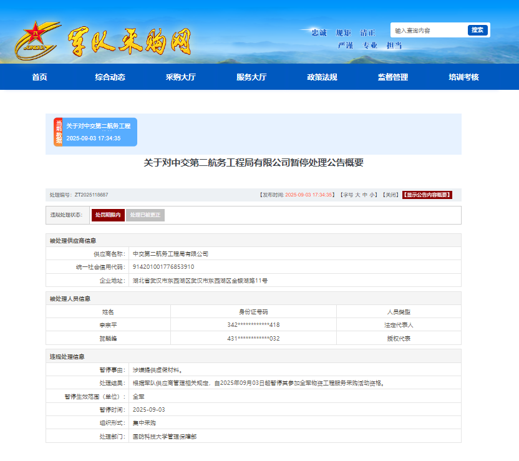
Task: Click the 涉嫌提供虚假材料 reason text
Action: [158, 370]
